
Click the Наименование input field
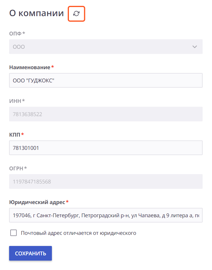(106, 80)
